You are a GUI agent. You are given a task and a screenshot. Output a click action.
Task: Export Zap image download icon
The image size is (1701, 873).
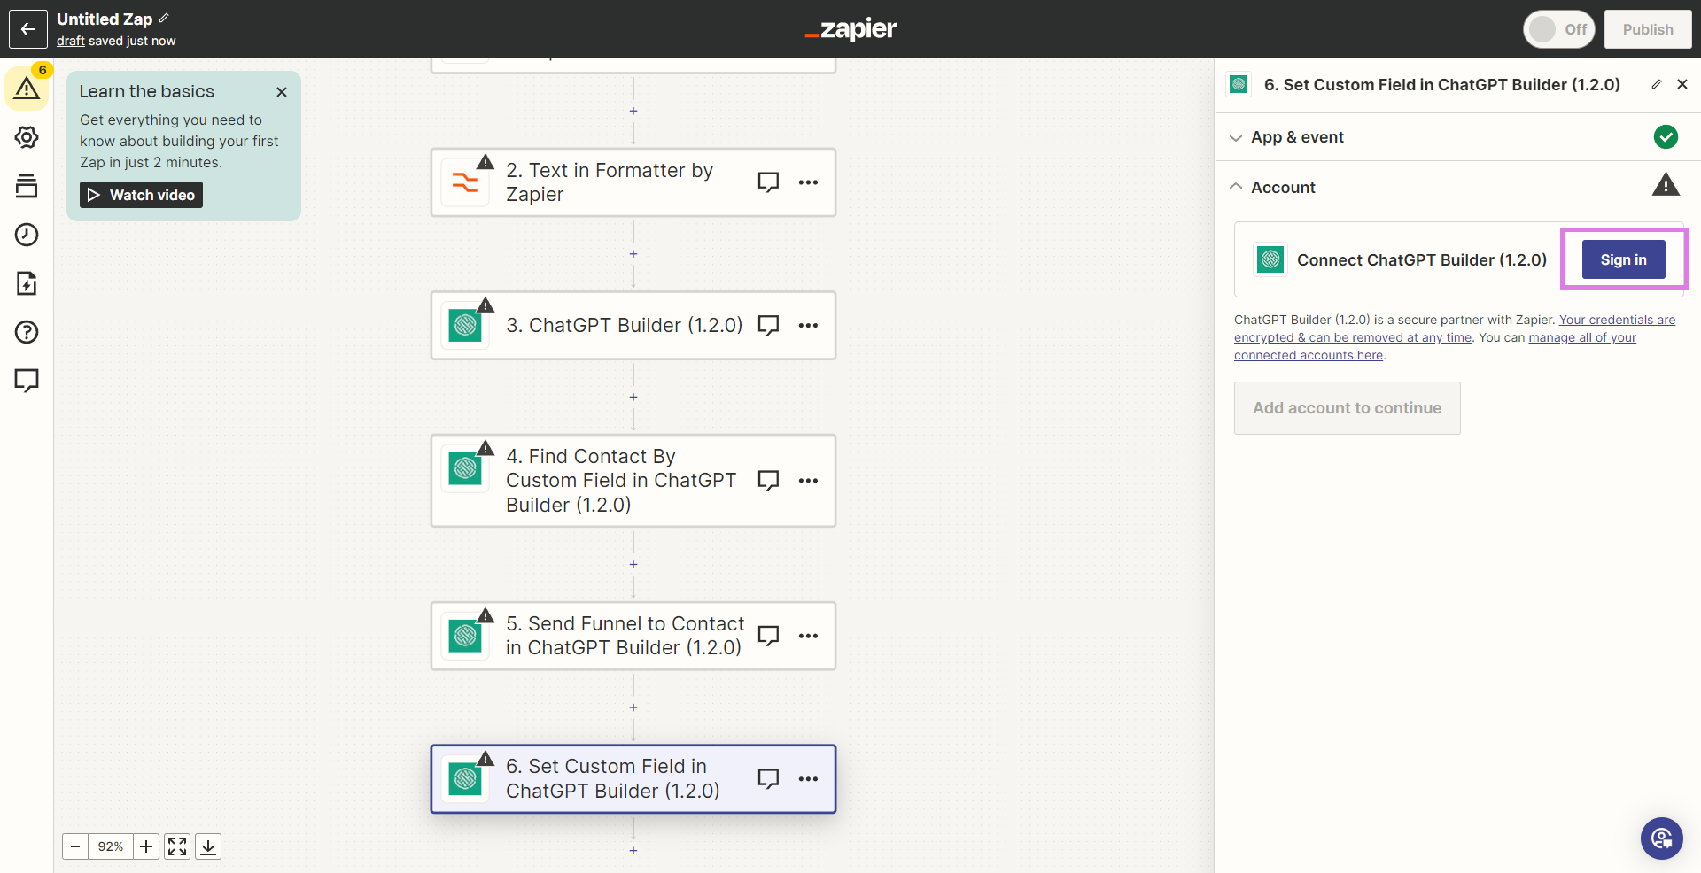[208, 846]
